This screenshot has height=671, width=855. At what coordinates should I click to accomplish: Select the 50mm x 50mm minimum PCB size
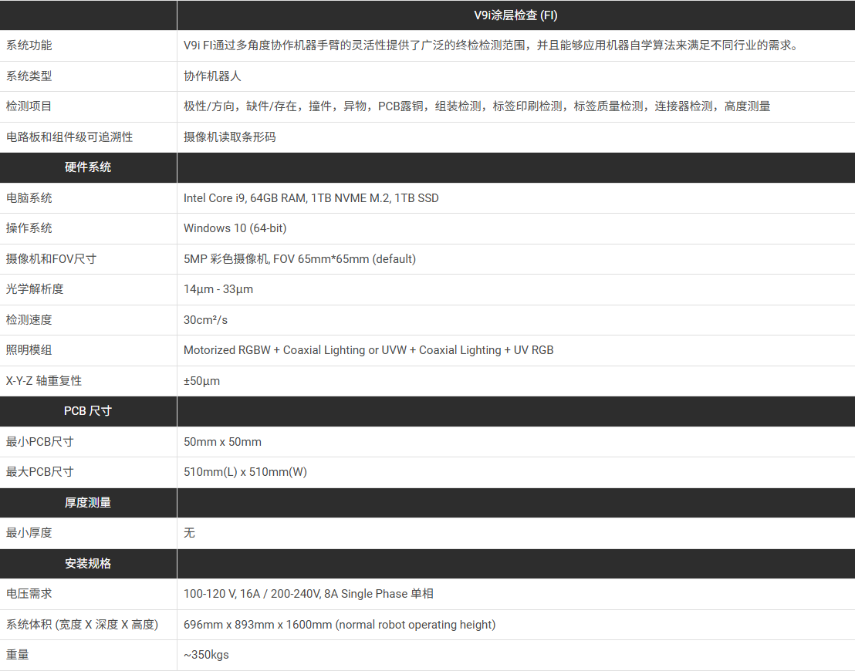pos(222,442)
